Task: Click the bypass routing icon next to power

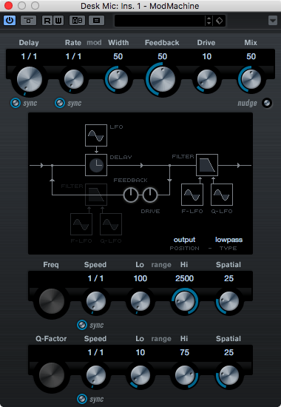Action: [29, 21]
